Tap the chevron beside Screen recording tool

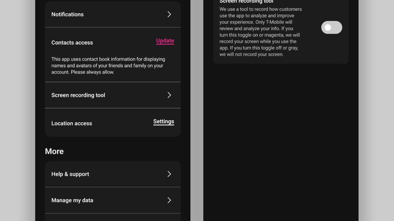pyautogui.click(x=169, y=95)
